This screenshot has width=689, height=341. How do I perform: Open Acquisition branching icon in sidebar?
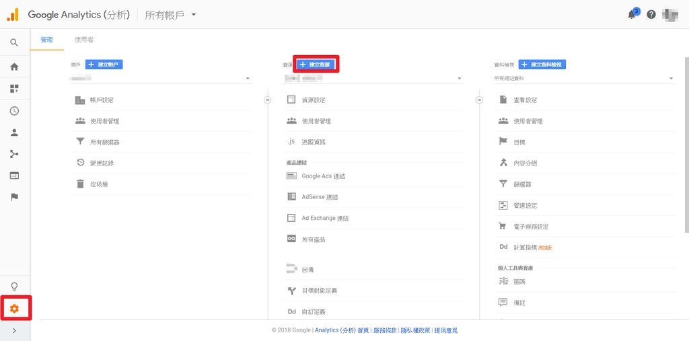(x=14, y=154)
